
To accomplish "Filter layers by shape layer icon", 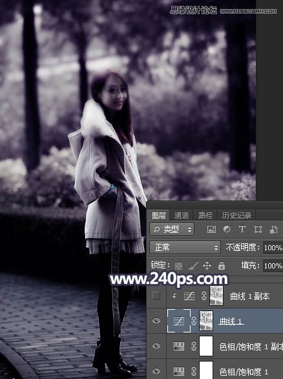I will [258, 229].
